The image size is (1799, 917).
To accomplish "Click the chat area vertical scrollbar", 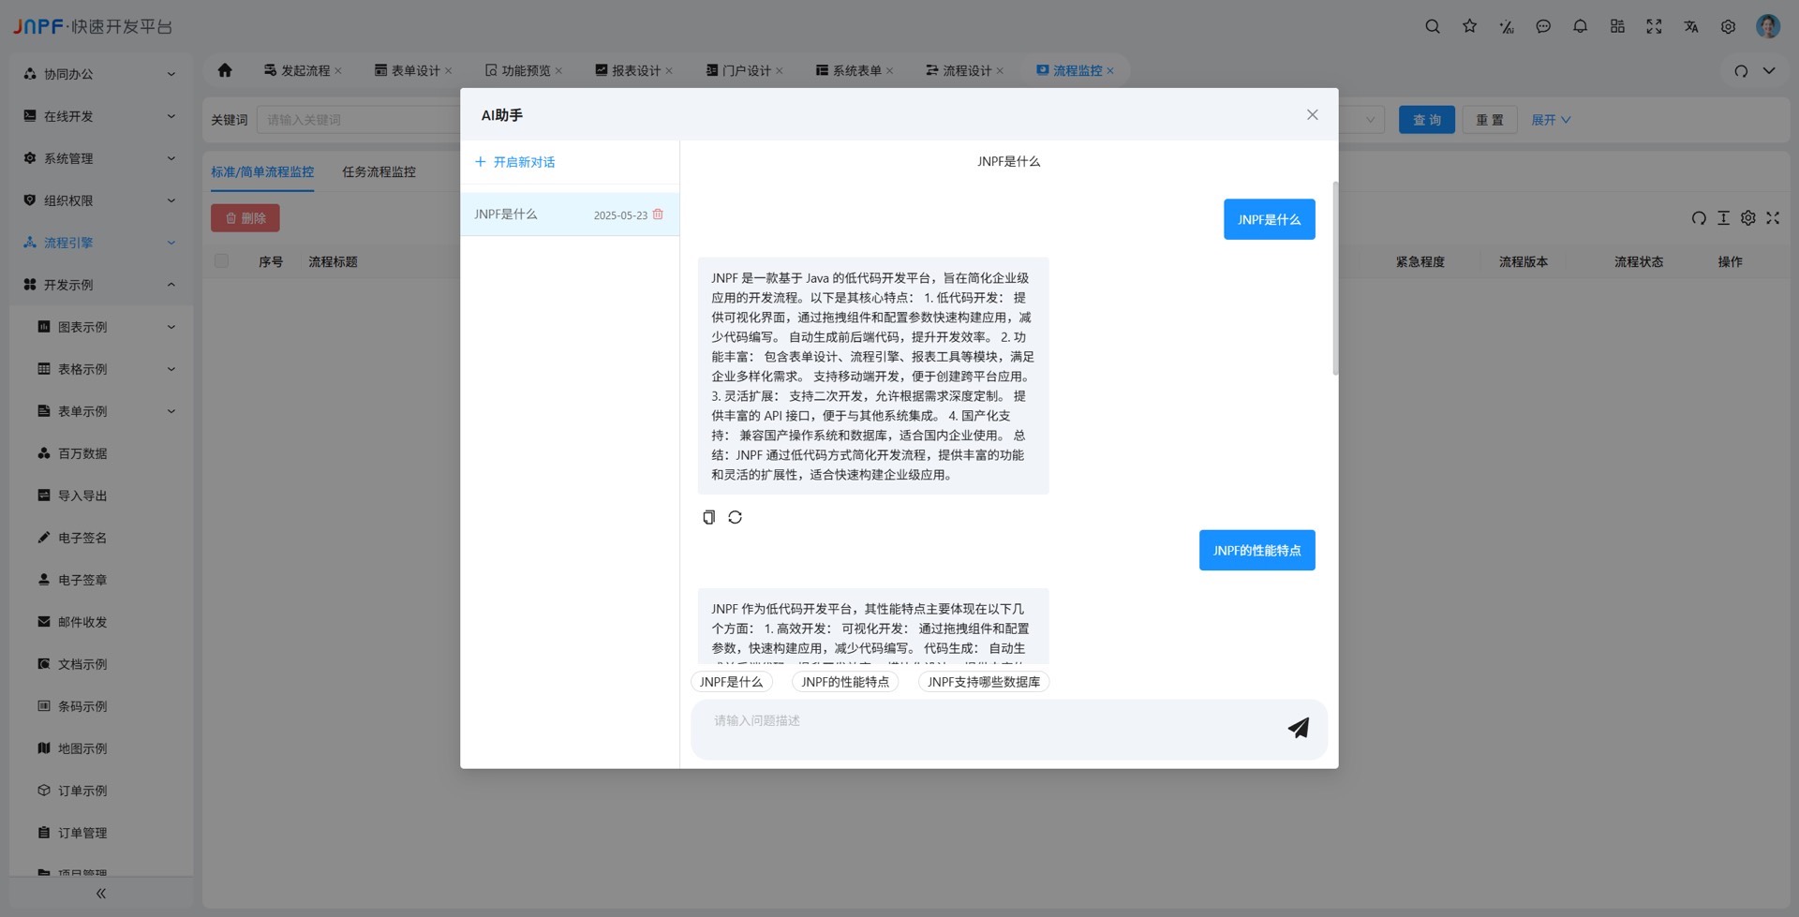I will [x=1335, y=278].
